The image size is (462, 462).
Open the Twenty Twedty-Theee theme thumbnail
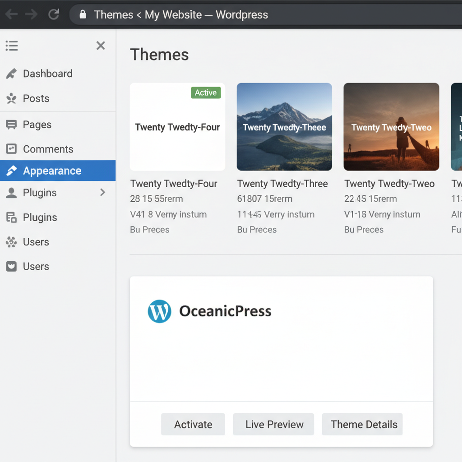point(284,127)
